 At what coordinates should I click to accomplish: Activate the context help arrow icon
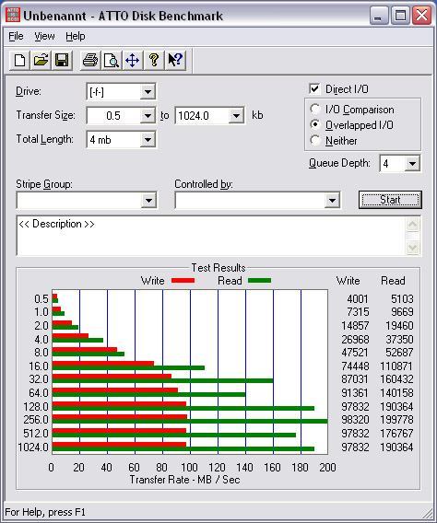tap(175, 61)
